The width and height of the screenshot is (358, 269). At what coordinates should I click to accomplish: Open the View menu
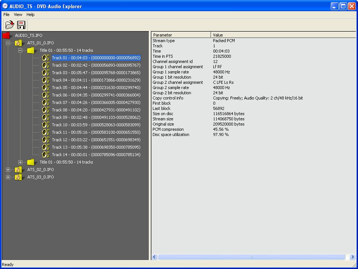pos(18,15)
